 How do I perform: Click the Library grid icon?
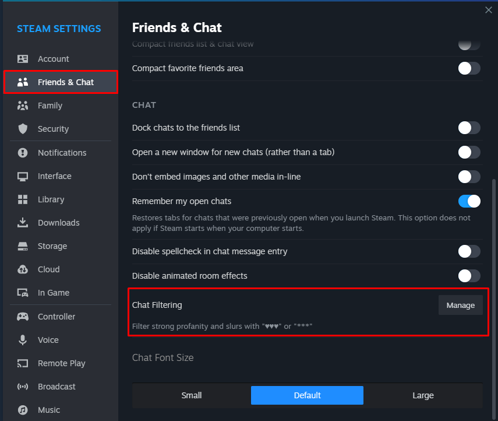click(23, 199)
